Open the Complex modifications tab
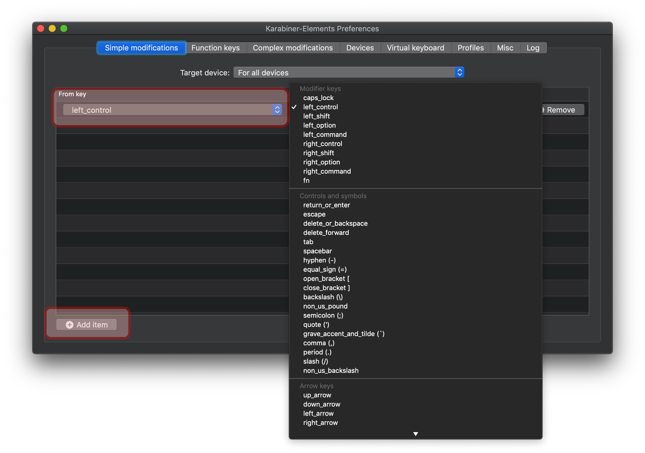Screen dimensions: 645x453 pyautogui.click(x=293, y=48)
